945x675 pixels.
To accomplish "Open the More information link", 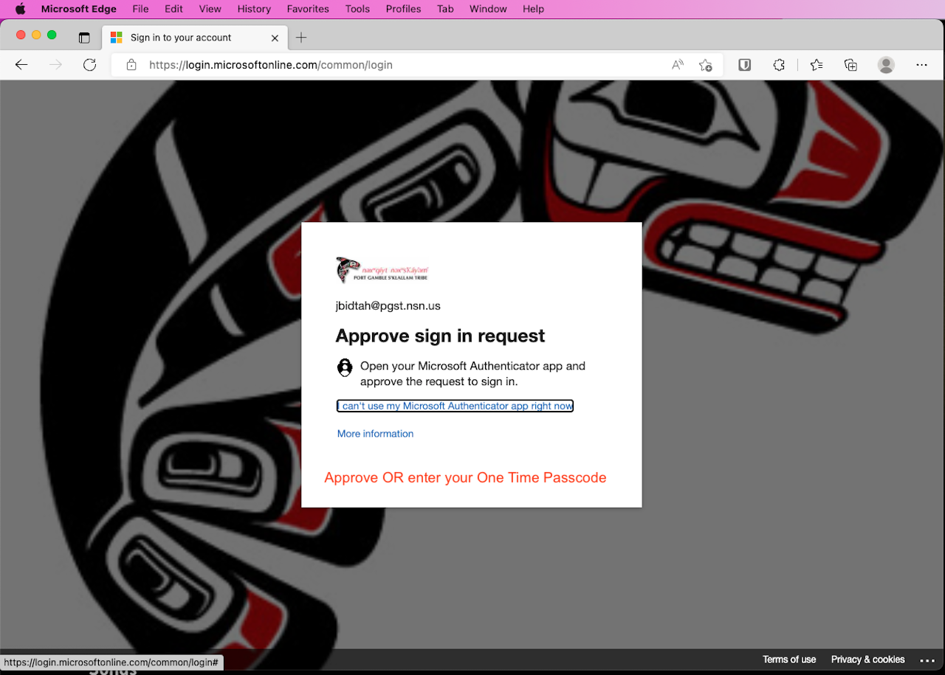I will tap(375, 434).
